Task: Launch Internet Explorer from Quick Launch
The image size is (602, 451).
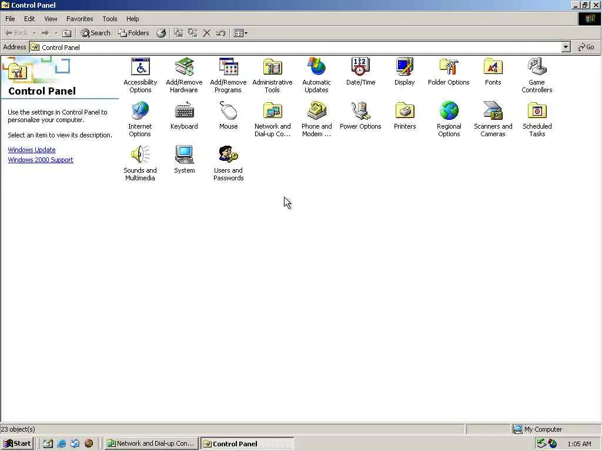Action: (x=61, y=444)
